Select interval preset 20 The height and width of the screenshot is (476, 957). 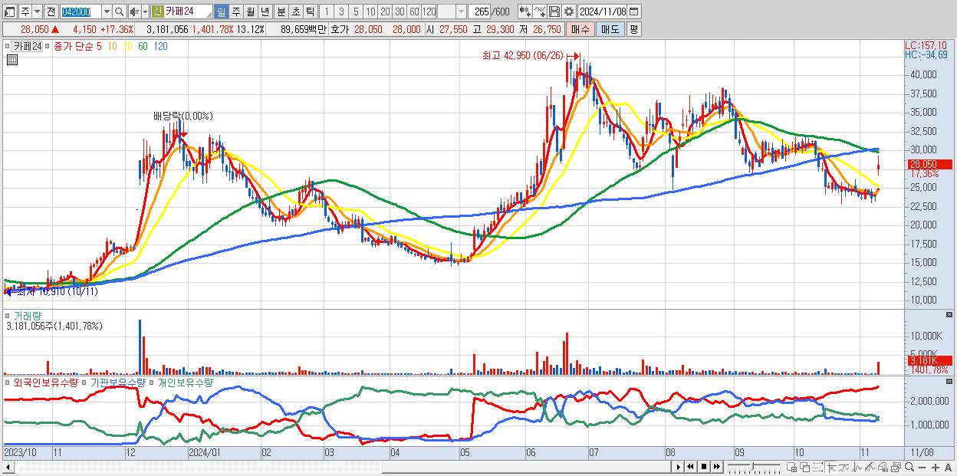click(x=385, y=11)
